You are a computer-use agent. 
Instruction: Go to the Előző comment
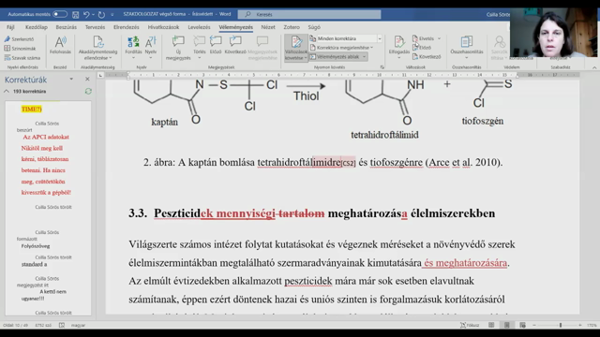click(x=216, y=45)
